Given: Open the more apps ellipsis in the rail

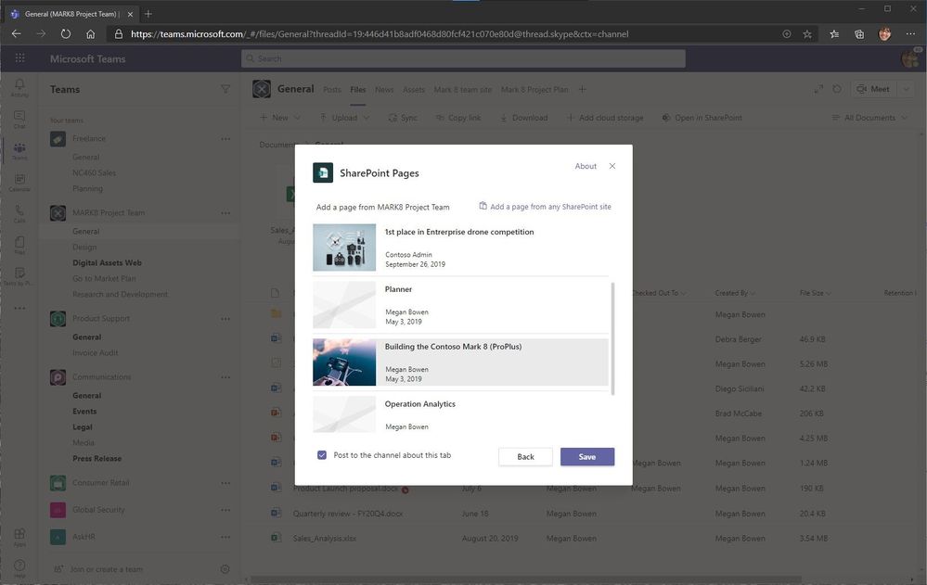Looking at the screenshot, I should (x=19, y=308).
